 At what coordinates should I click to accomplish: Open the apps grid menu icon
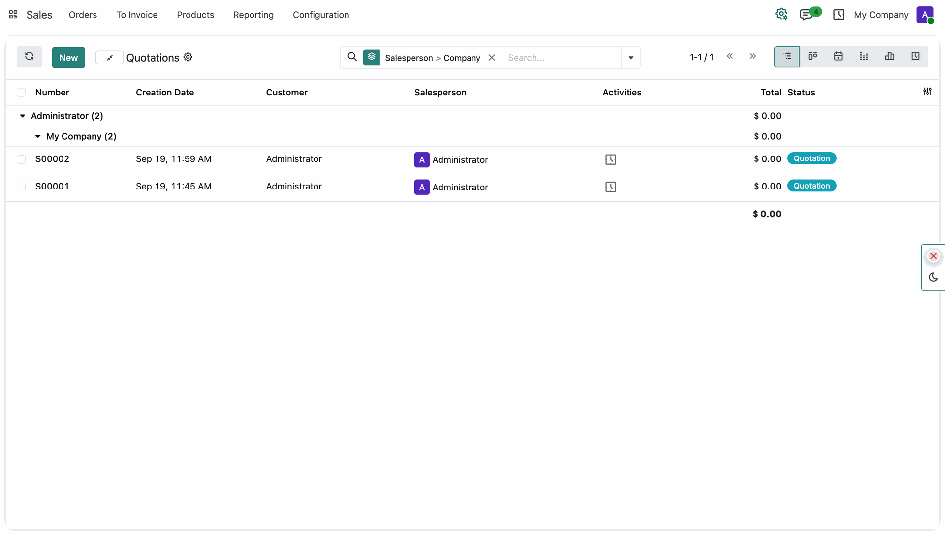(13, 15)
